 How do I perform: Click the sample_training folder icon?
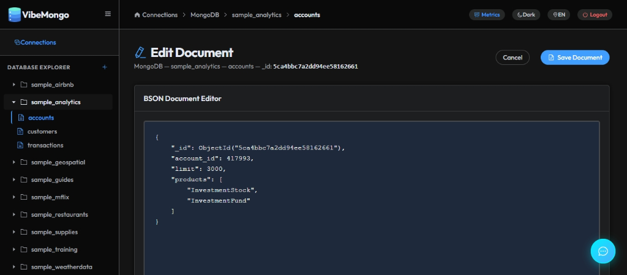click(x=24, y=249)
